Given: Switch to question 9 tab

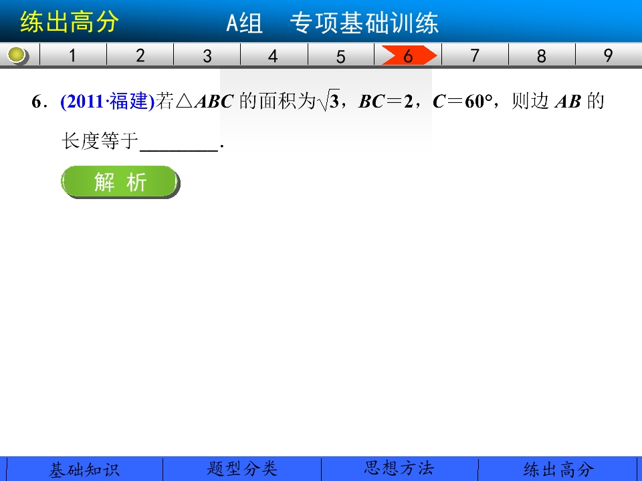Looking at the screenshot, I should pos(609,55).
